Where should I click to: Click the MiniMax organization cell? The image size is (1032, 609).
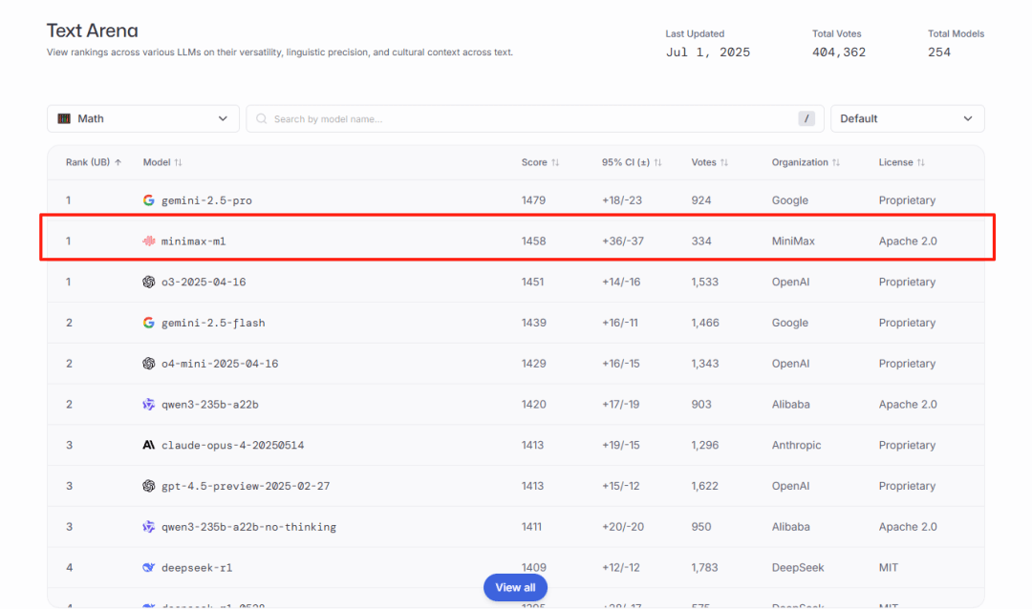tap(793, 241)
